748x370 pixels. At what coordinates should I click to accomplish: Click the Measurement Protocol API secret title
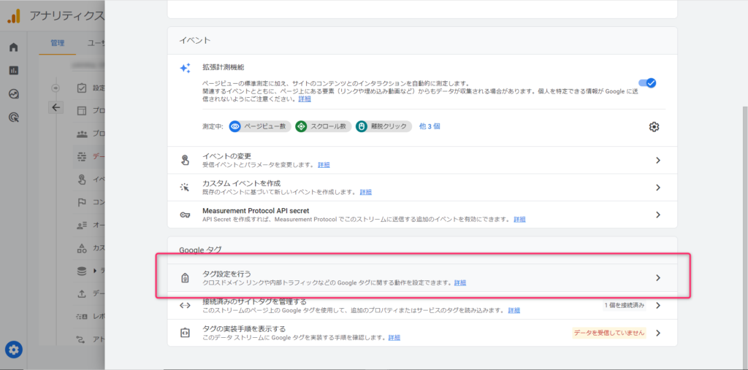coord(256,210)
